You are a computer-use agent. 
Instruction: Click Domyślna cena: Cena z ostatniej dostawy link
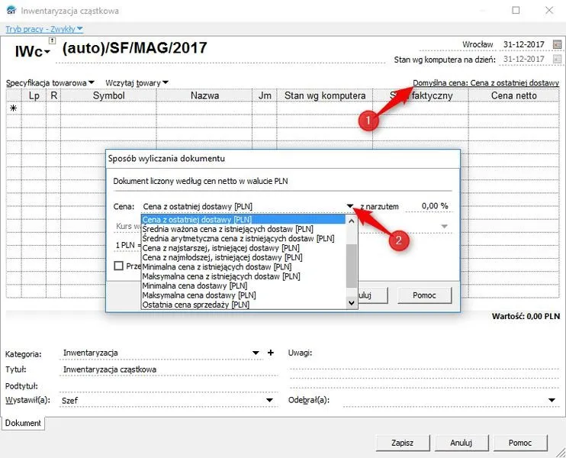[486, 82]
